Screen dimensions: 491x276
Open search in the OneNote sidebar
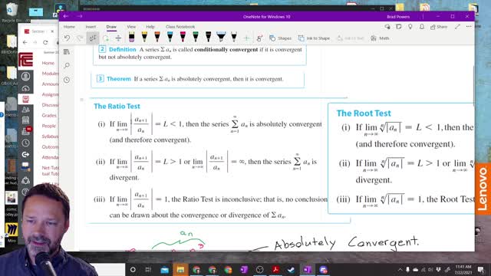67,65
